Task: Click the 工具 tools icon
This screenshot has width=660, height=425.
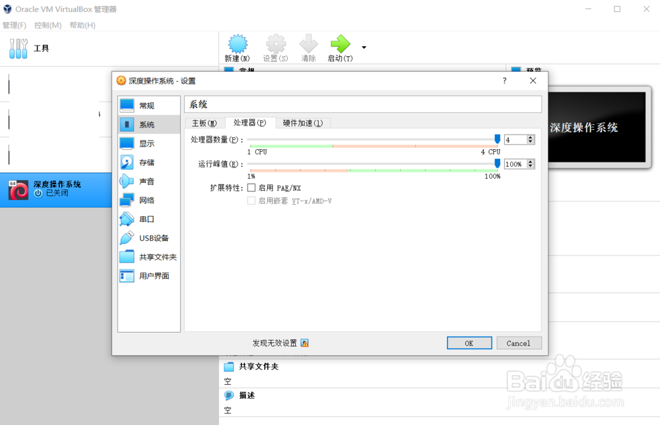Action: [18, 48]
